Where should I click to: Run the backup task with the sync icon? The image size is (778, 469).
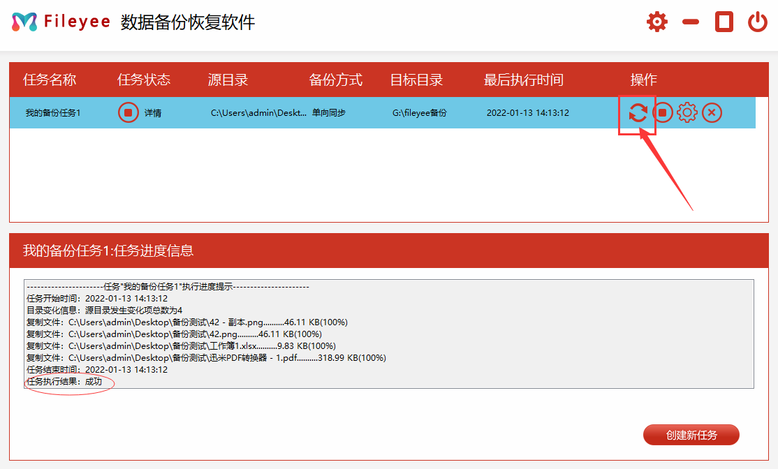[x=637, y=112]
